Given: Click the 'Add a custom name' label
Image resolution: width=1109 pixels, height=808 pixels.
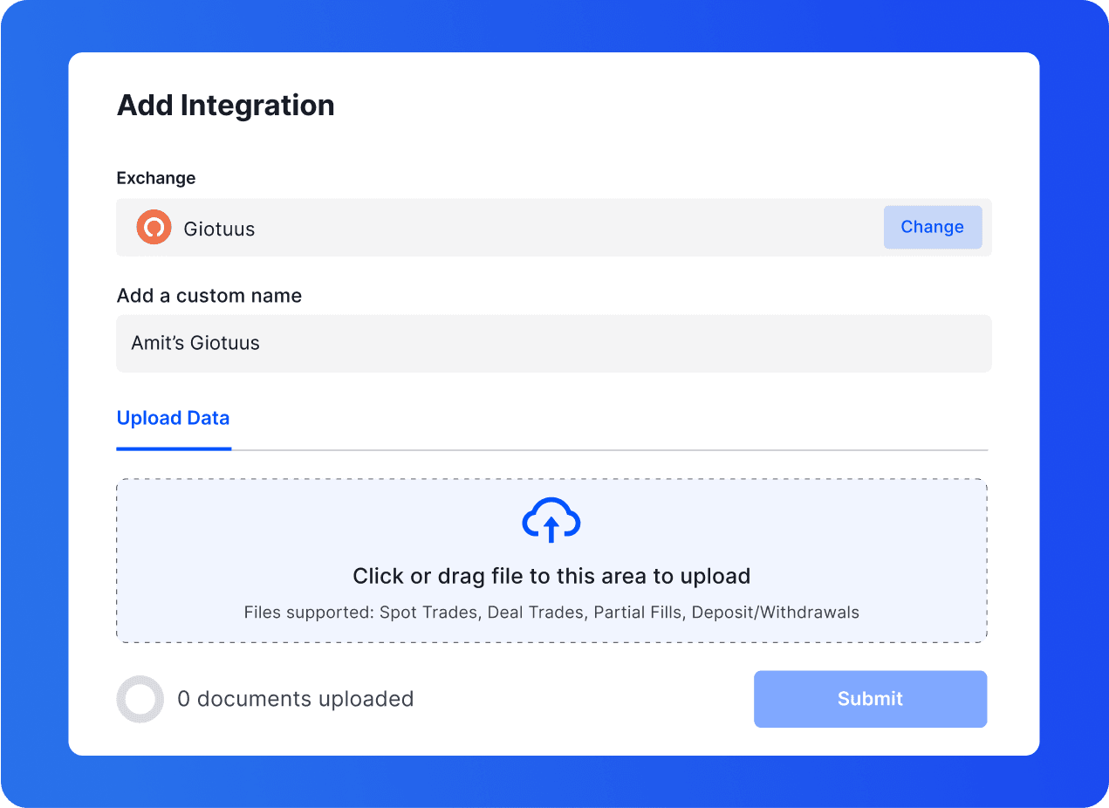Looking at the screenshot, I should (209, 296).
